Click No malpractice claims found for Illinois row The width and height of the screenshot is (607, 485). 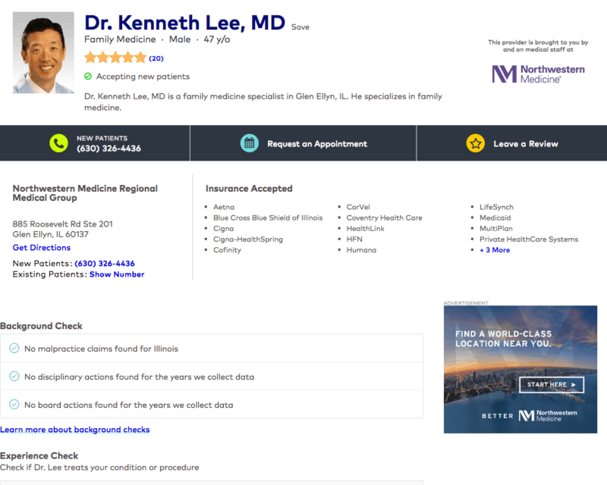[x=212, y=348]
